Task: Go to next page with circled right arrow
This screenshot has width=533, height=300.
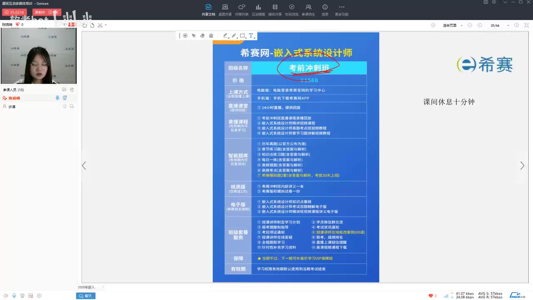Action: 516,25
